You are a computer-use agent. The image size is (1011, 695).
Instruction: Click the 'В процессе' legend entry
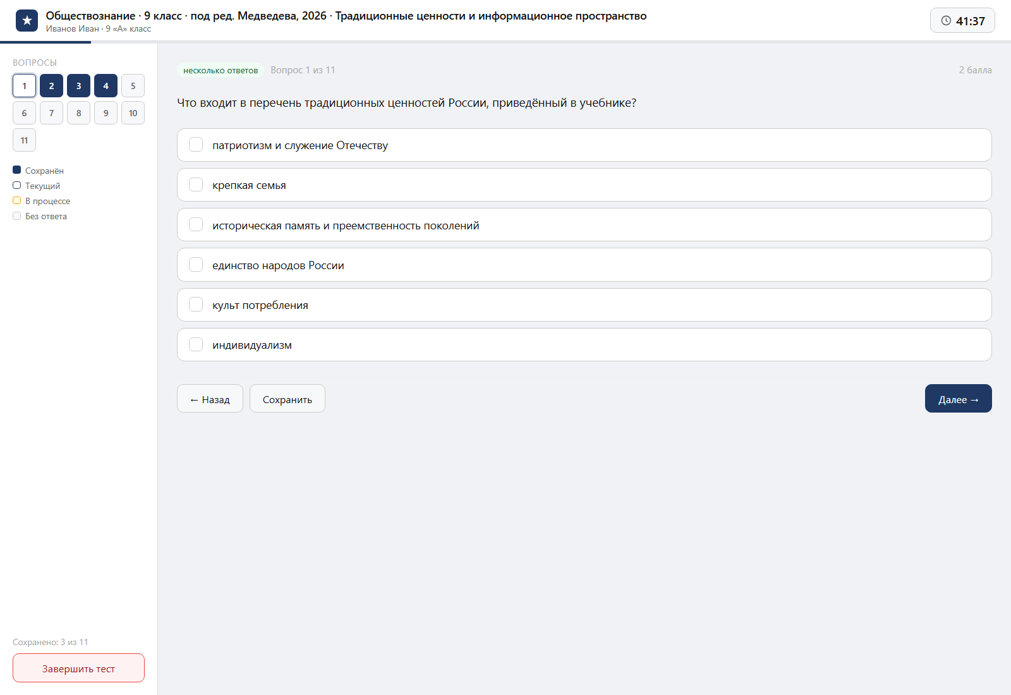(x=42, y=201)
